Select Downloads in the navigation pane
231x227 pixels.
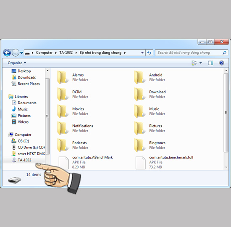click(26, 77)
